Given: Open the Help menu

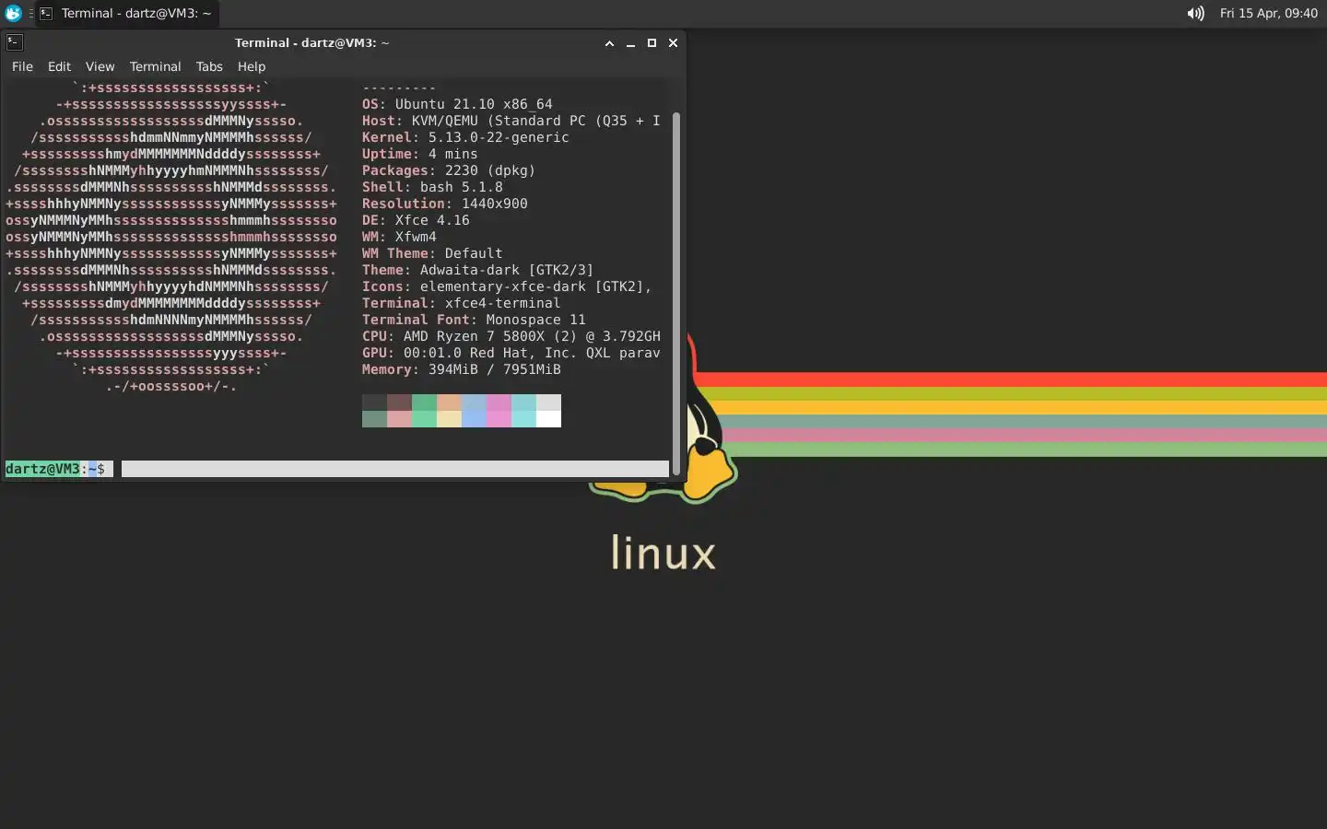Looking at the screenshot, I should [251, 66].
